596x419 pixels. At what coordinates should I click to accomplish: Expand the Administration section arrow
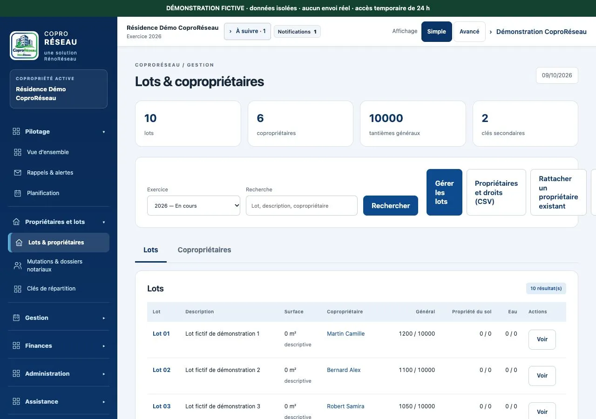click(x=104, y=374)
